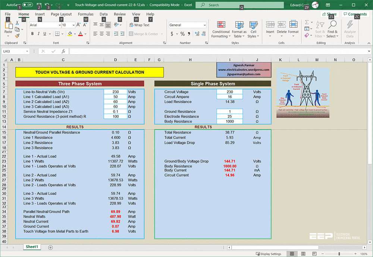The width and height of the screenshot is (373, 257).
Task: Click the Delete cells button
Action: click(x=282, y=29)
